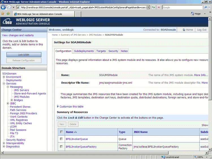212x159 pixels.
Task: Click inside the URL address field
Action: 83,7
